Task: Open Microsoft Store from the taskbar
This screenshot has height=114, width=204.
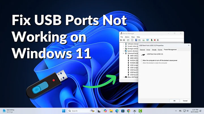Action: point(123,111)
